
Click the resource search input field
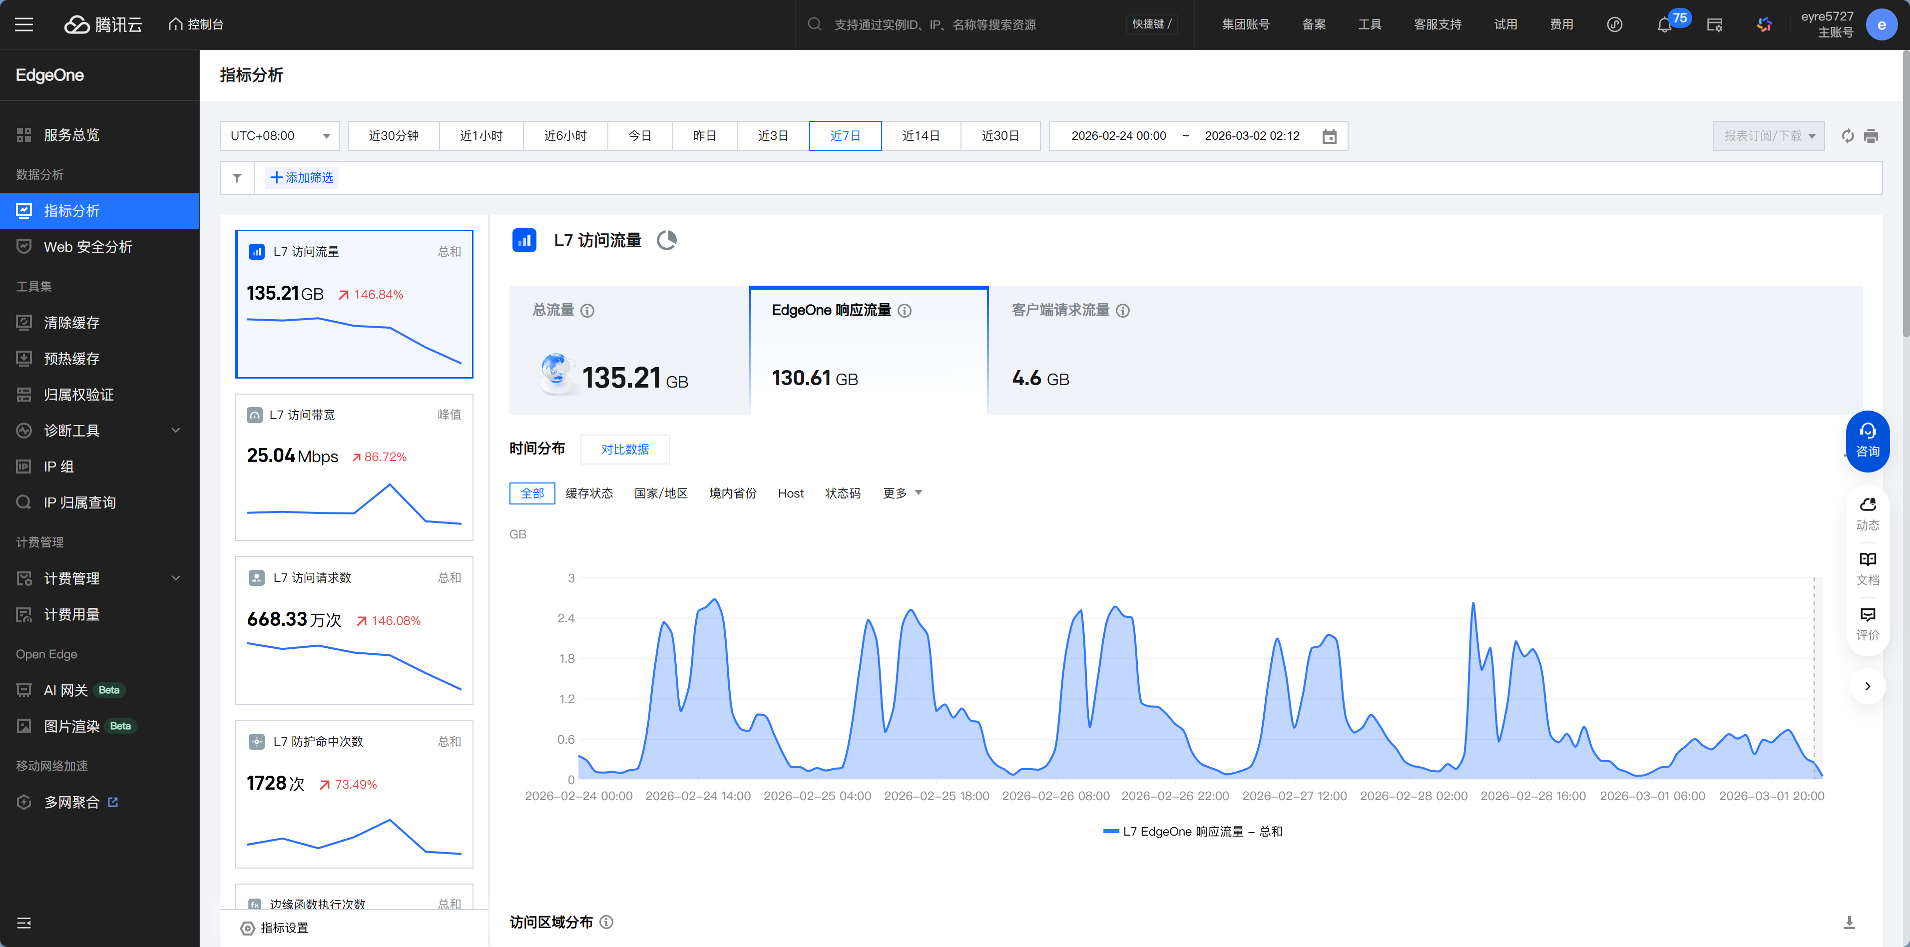coord(934,24)
